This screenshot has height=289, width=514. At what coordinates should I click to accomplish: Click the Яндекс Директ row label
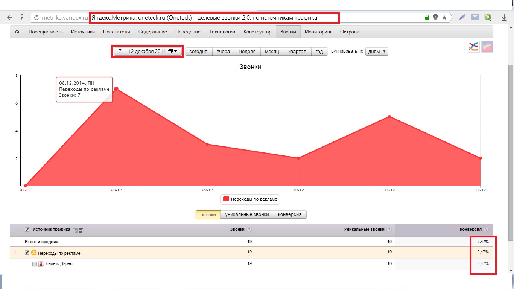click(x=59, y=264)
